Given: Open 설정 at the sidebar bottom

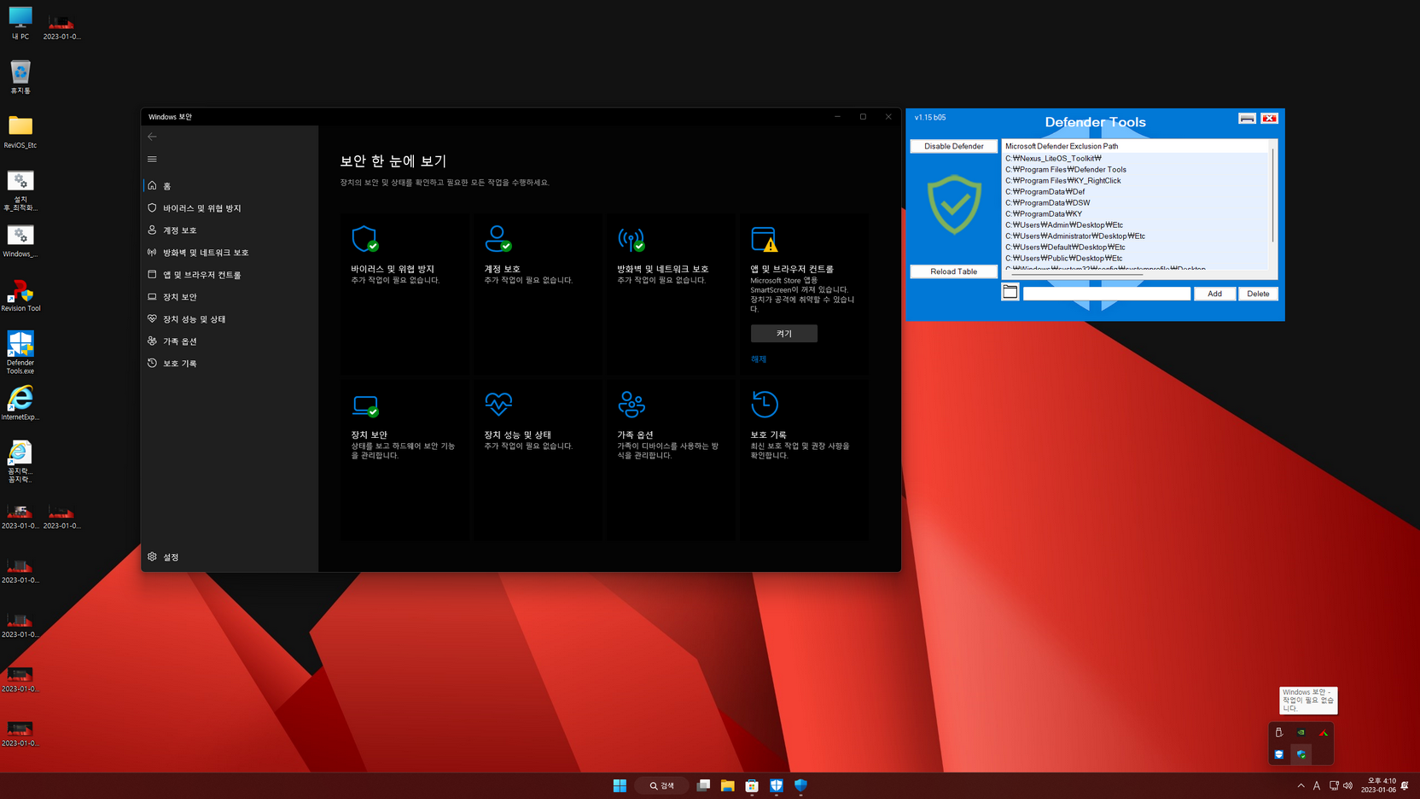Looking at the screenshot, I should click(x=230, y=557).
